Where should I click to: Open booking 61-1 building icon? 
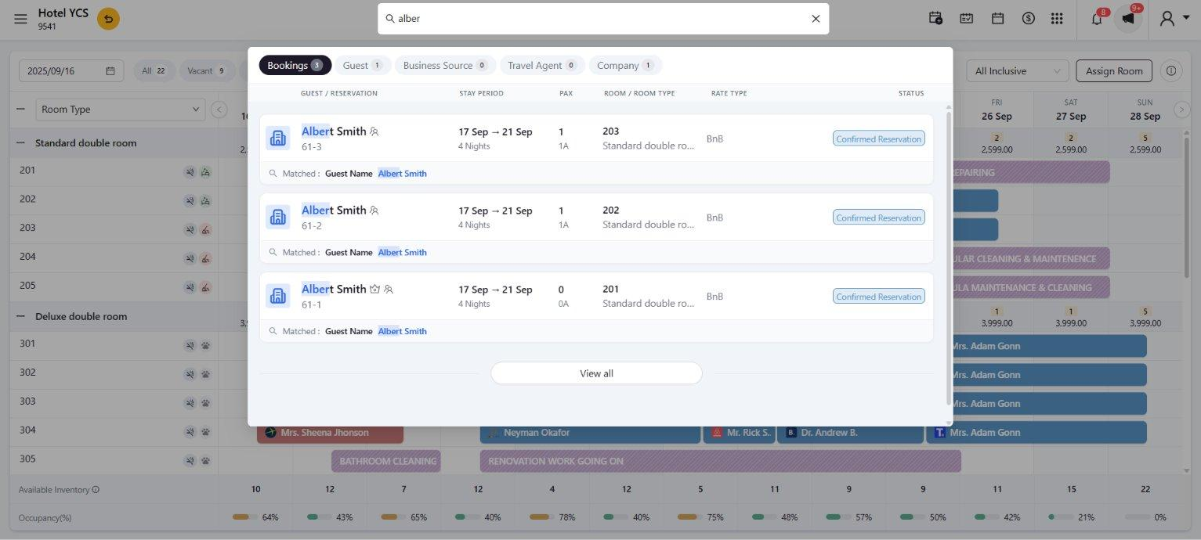[x=277, y=296]
